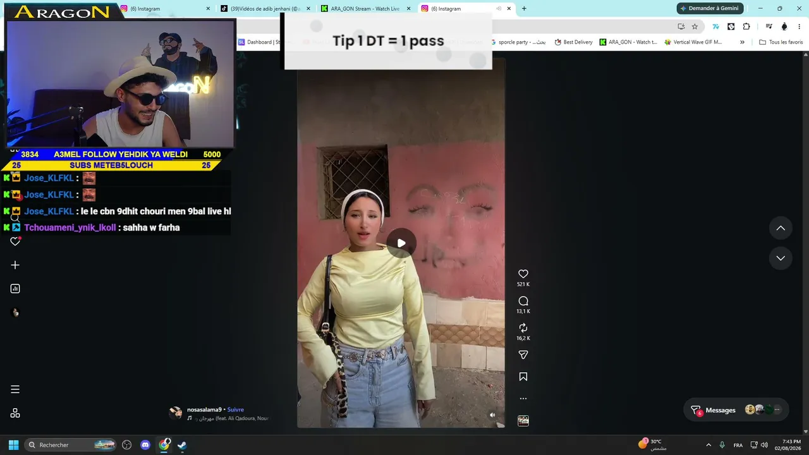Click the Rechercher taskbar search box
This screenshot has height=455, width=809.
(x=71, y=445)
